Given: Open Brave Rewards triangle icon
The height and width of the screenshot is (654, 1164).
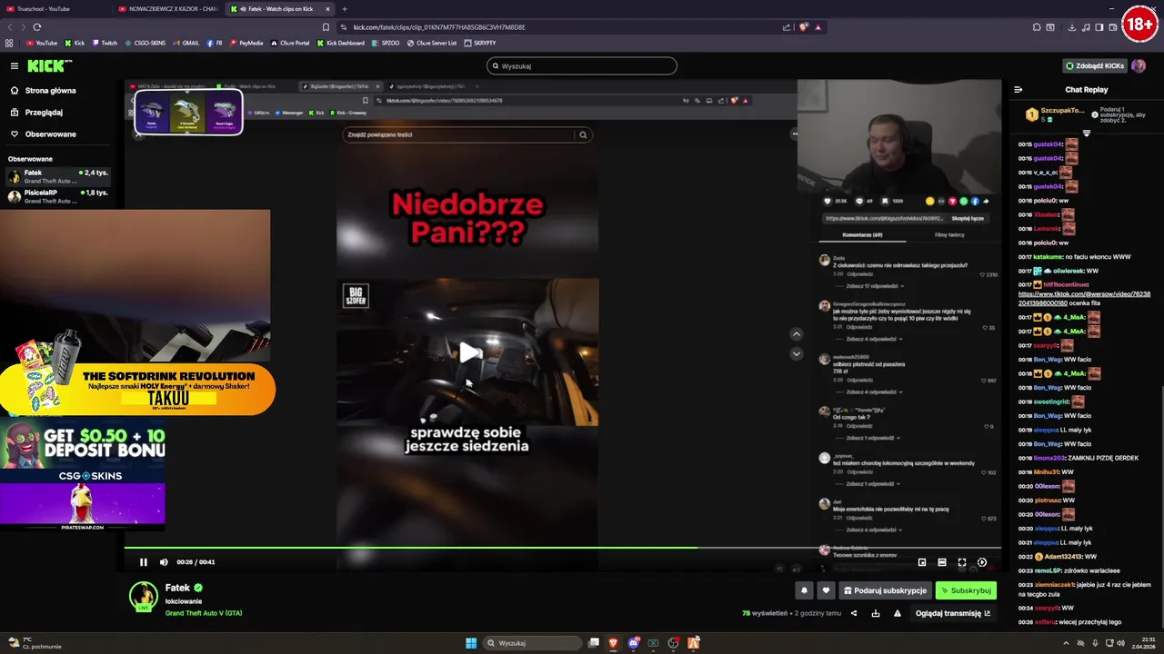Looking at the screenshot, I should pyautogui.click(x=818, y=27).
